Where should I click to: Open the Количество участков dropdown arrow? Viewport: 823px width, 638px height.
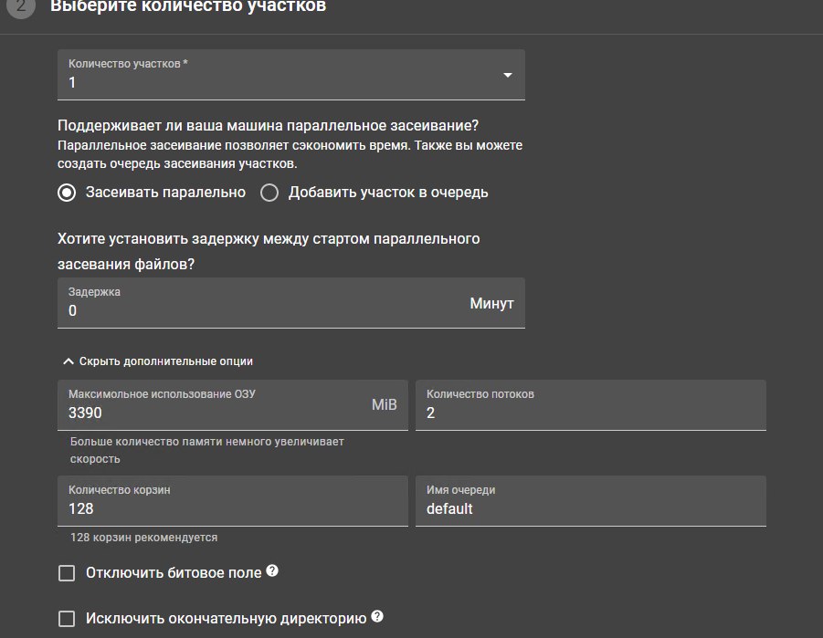(x=508, y=75)
